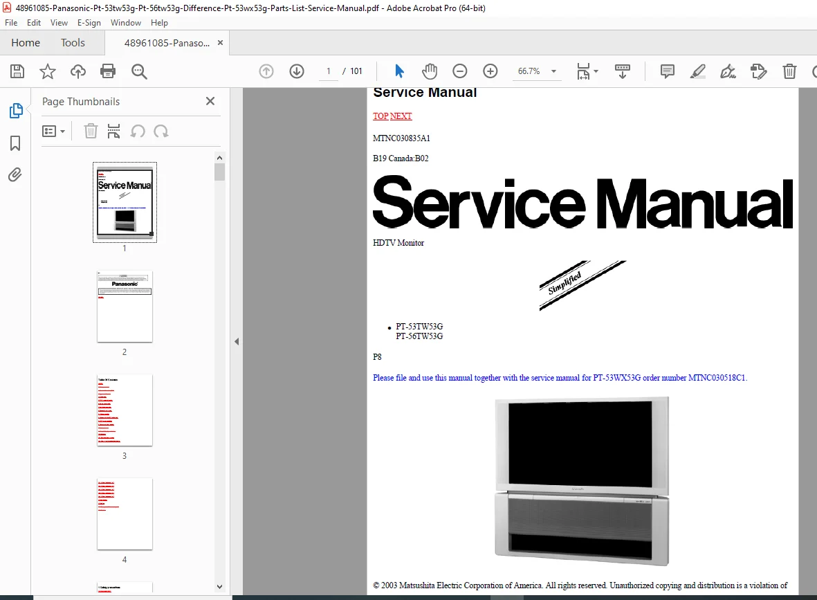Open the Window menu
The image size is (817, 600).
pos(126,23)
